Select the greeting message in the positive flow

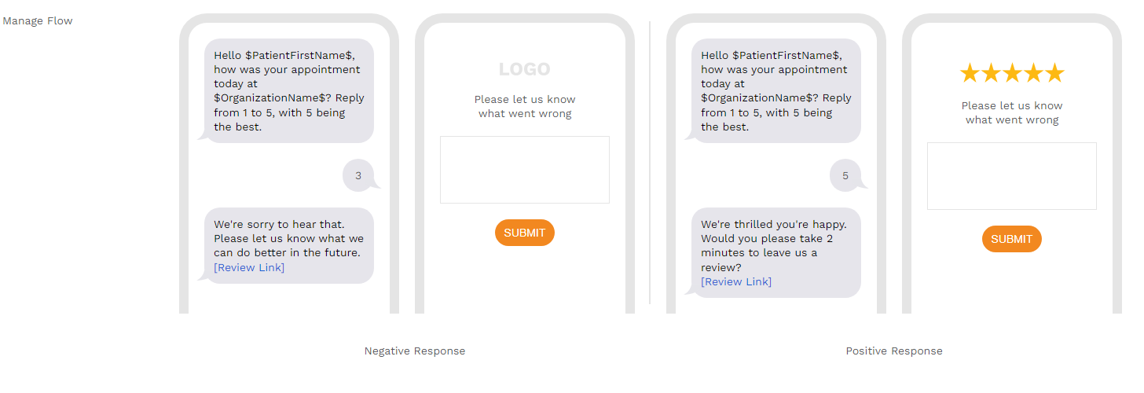[775, 90]
